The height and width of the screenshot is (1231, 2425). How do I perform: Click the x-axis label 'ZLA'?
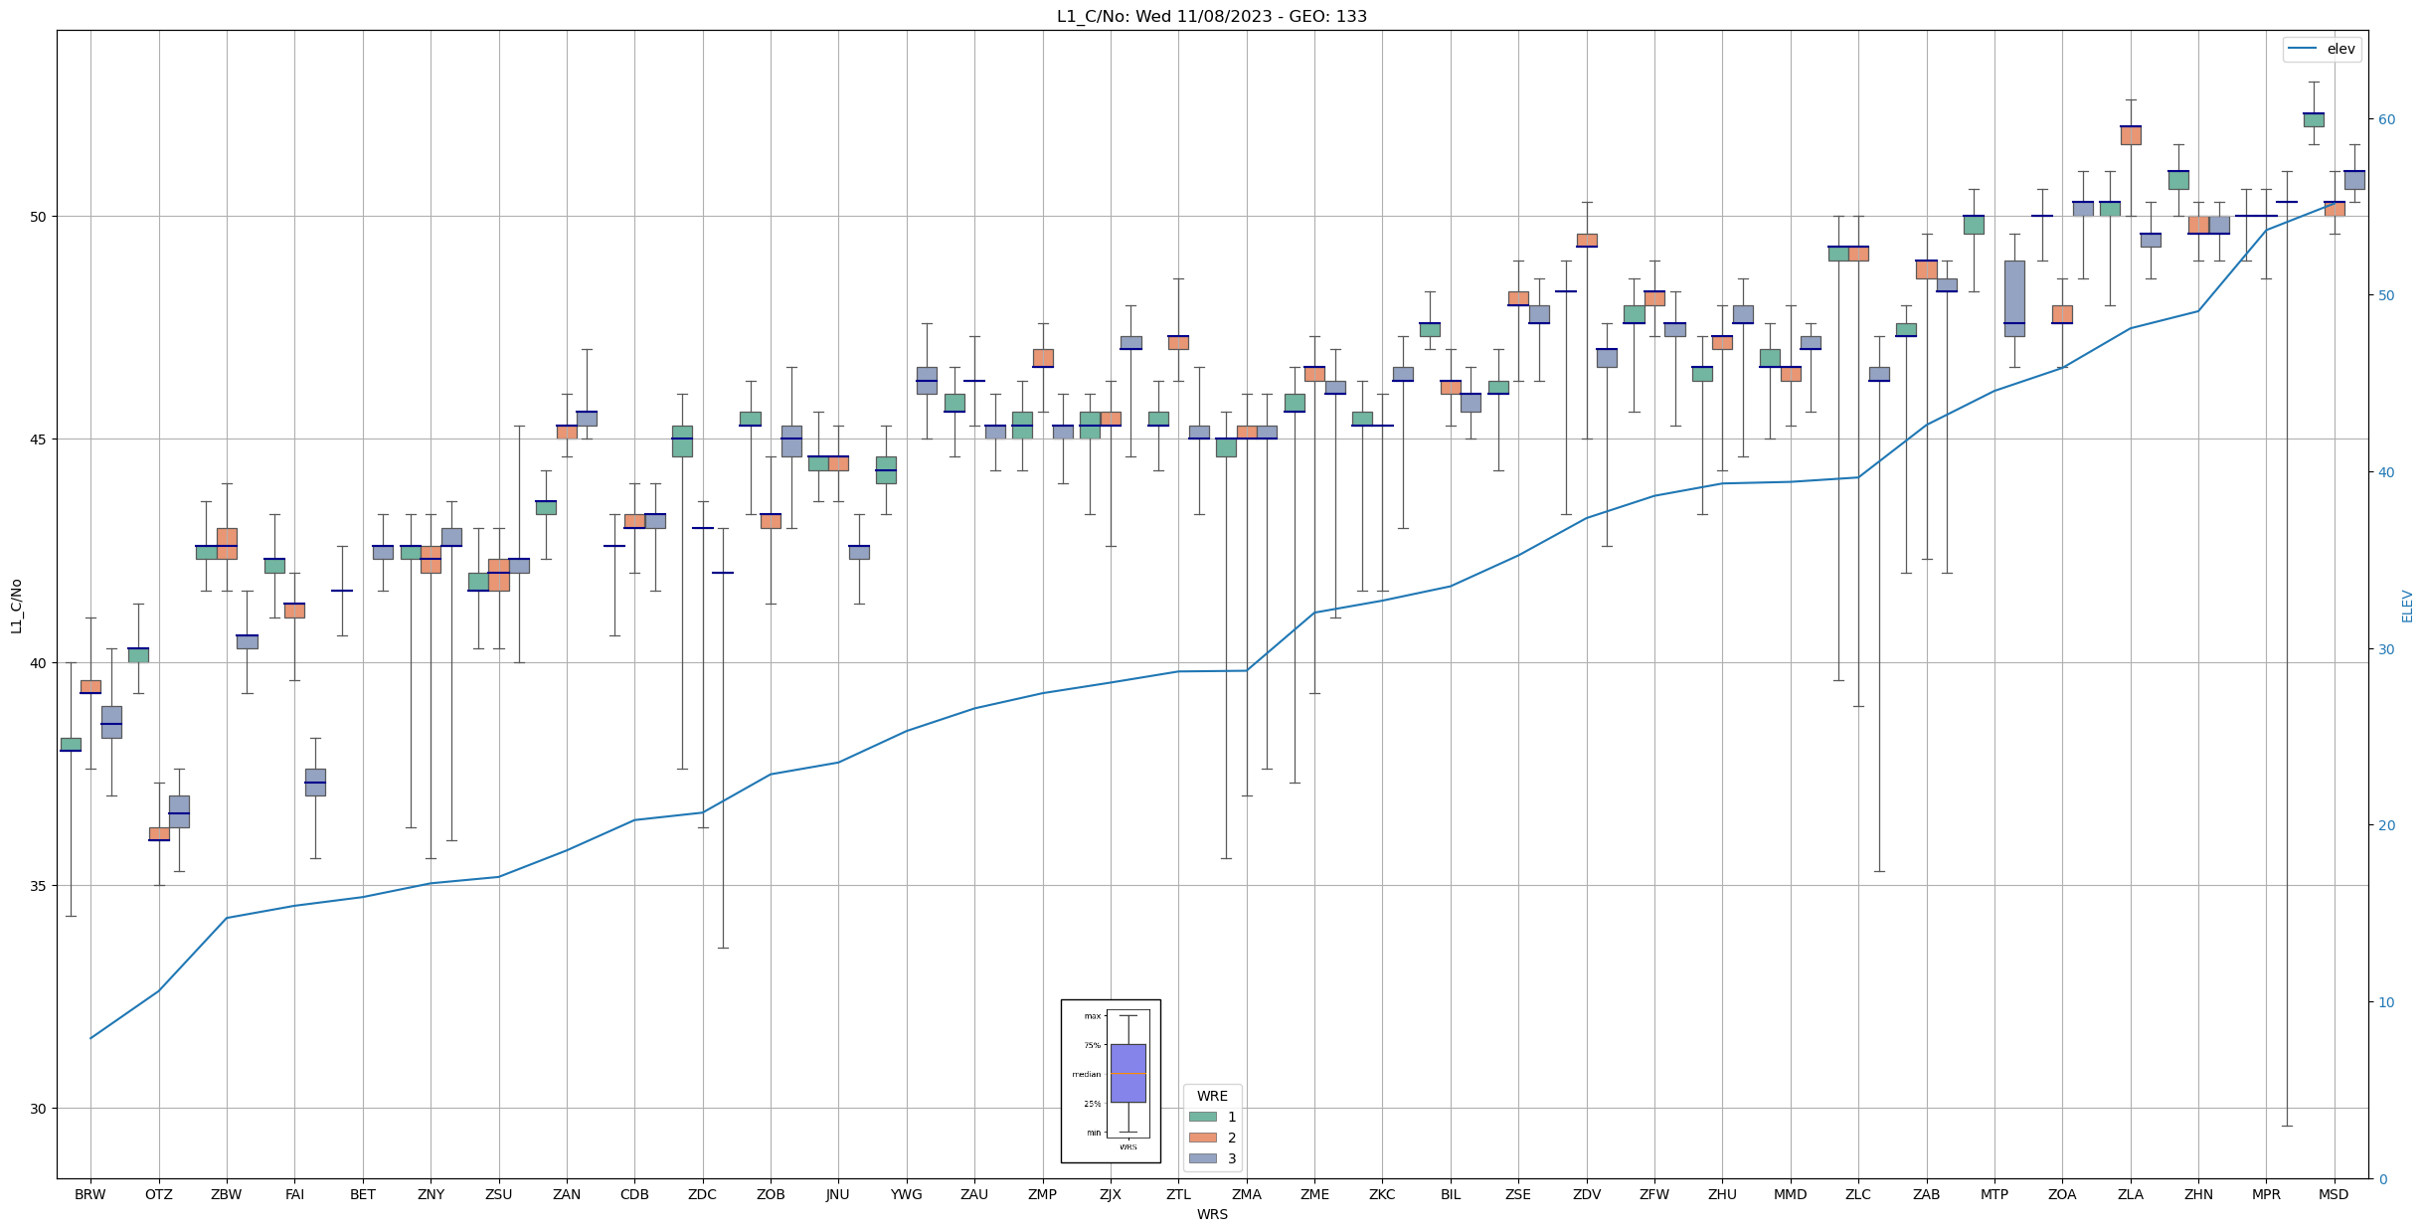point(2131,1194)
